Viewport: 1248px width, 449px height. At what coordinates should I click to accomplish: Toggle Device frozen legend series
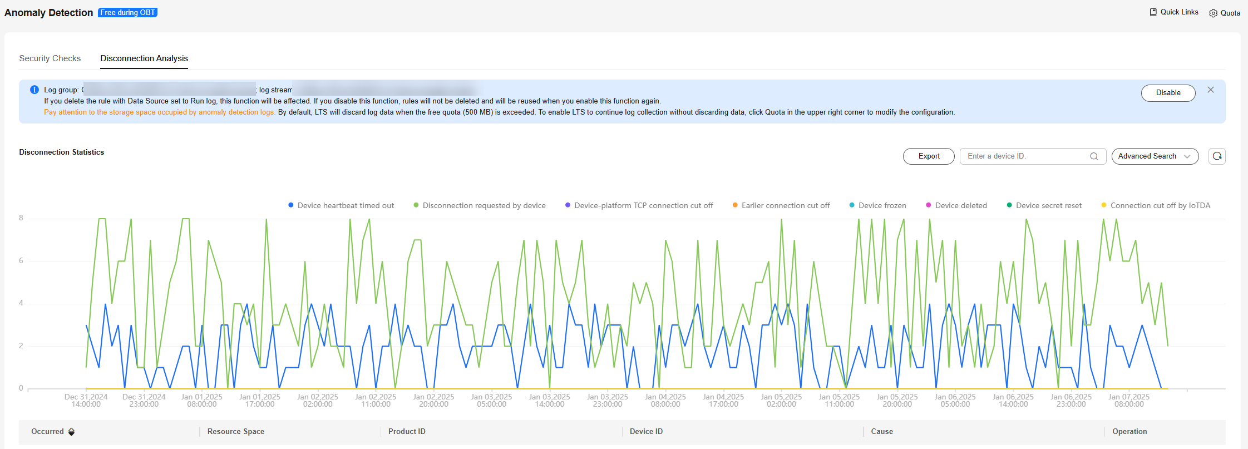point(877,205)
